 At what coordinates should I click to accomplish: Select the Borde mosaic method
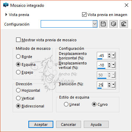coord(18,57)
